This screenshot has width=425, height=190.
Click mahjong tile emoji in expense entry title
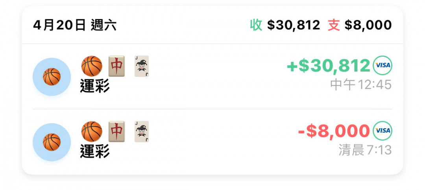pos(116,131)
